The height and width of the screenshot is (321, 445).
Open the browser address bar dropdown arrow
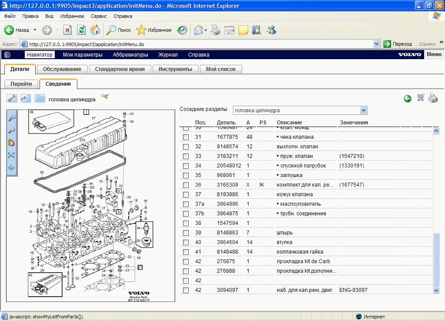pos(377,44)
